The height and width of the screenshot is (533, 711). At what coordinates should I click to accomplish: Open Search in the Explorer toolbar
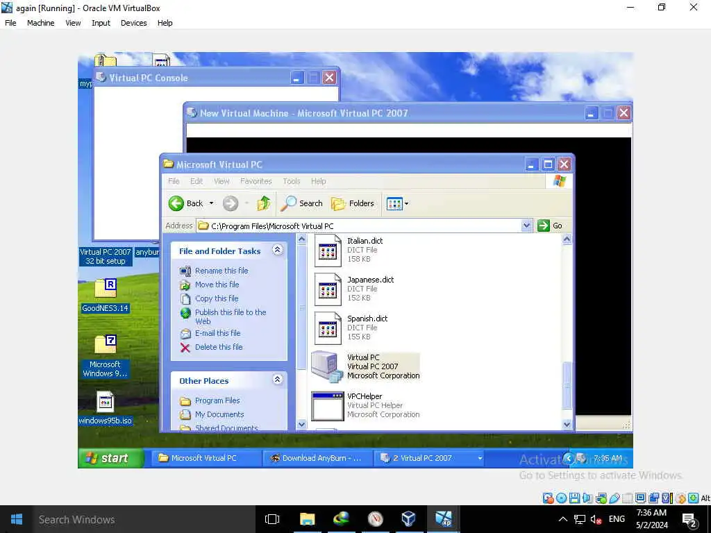pyautogui.click(x=301, y=203)
